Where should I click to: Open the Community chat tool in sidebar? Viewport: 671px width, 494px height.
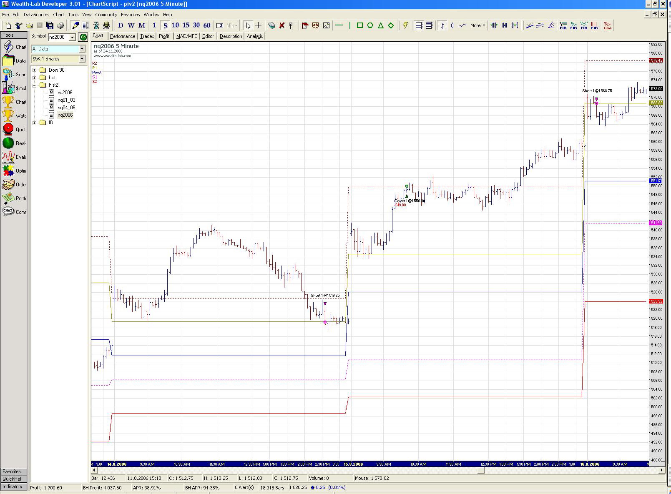[14, 212]
